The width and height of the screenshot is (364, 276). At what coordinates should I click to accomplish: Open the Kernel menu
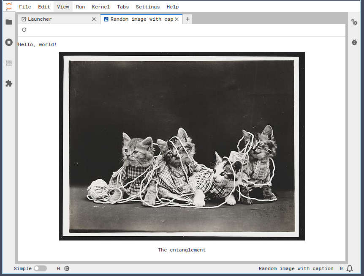[x=101, y=7]
